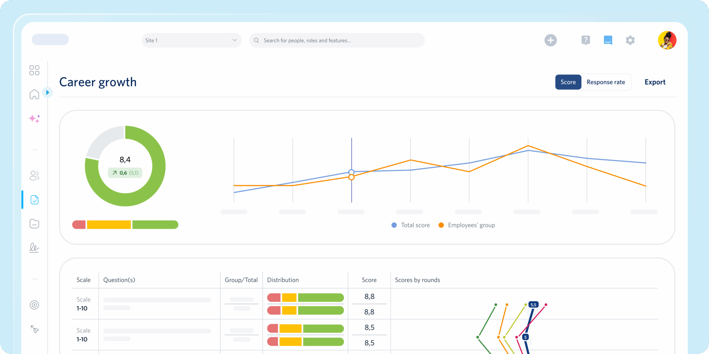Image resolution: width=709 pixels, height=354 pixels.
Task: Open the dashboard grid icon in sidebar
Action: [34, 70]
